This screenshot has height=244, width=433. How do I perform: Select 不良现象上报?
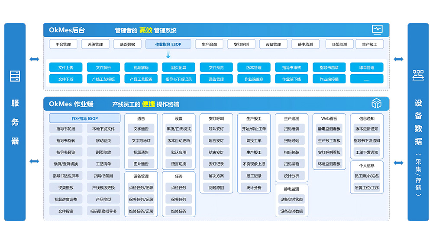[x=254, y=164]
